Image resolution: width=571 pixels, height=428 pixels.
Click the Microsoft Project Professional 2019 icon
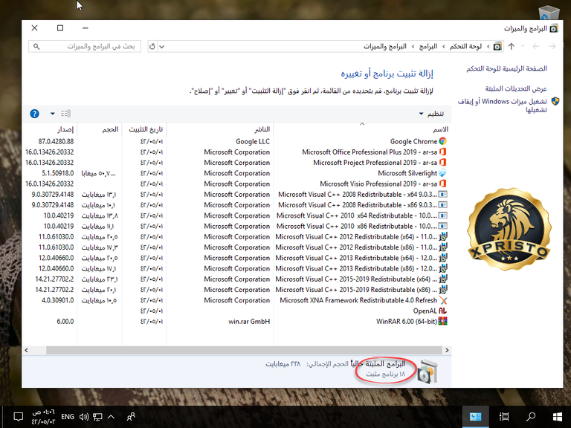pos(443,162)
